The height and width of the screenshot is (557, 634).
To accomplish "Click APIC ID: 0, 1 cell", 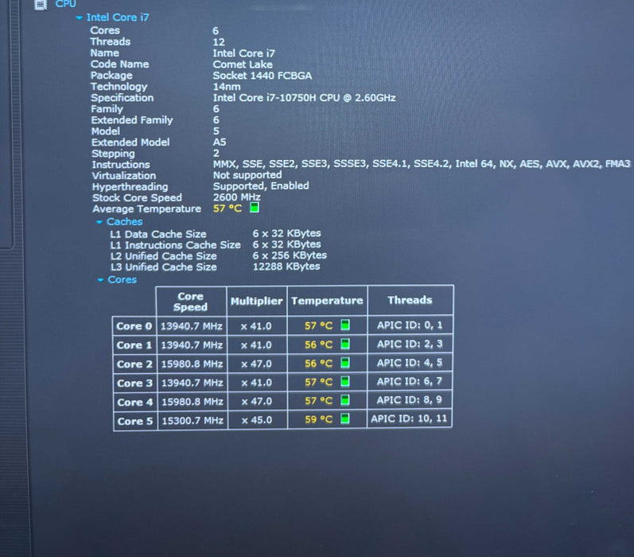I will click(x=410, y=325).
